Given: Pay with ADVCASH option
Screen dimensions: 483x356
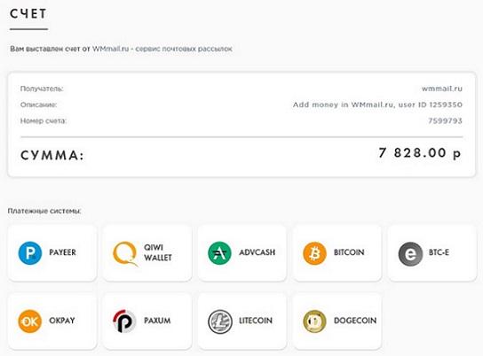Looking at the screenshot, I should (257, 252).
